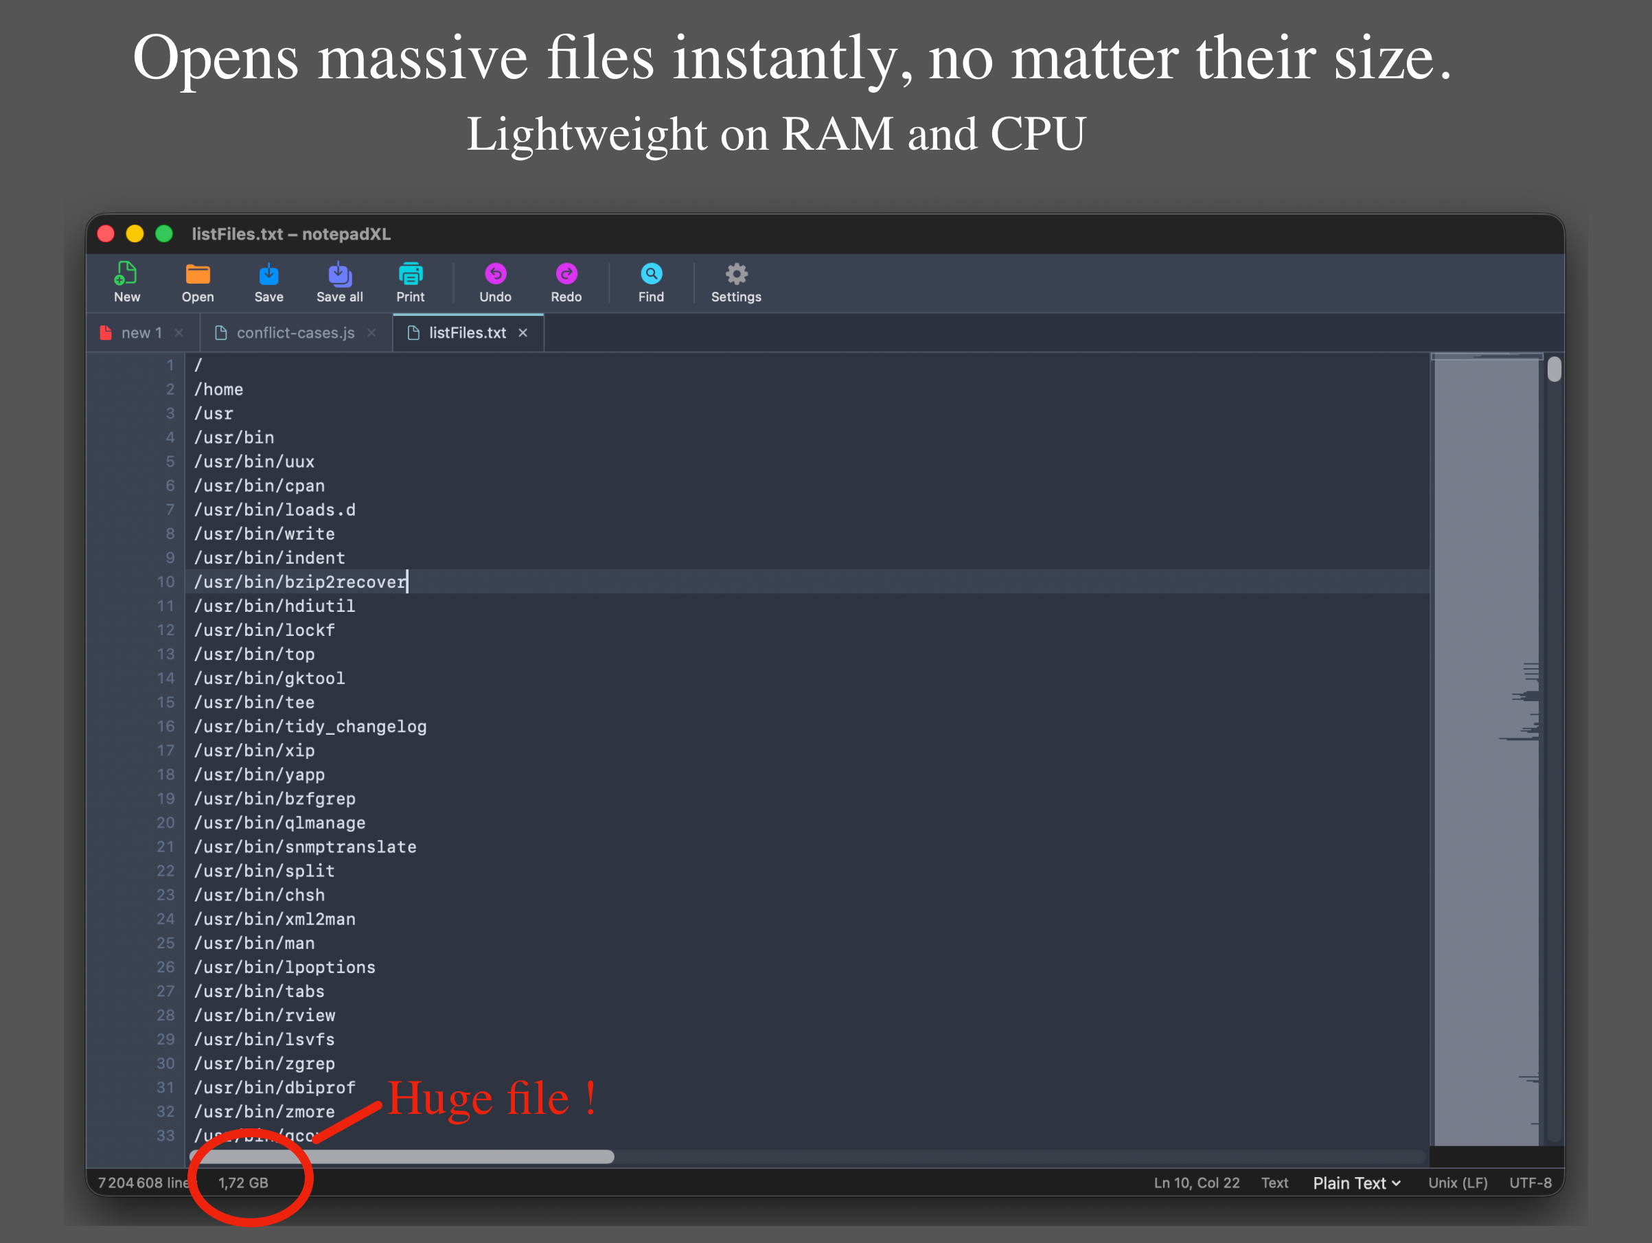Close the new 1 tab
The width and height of the screenshot is (1652, 1243).
click(179, 333)
